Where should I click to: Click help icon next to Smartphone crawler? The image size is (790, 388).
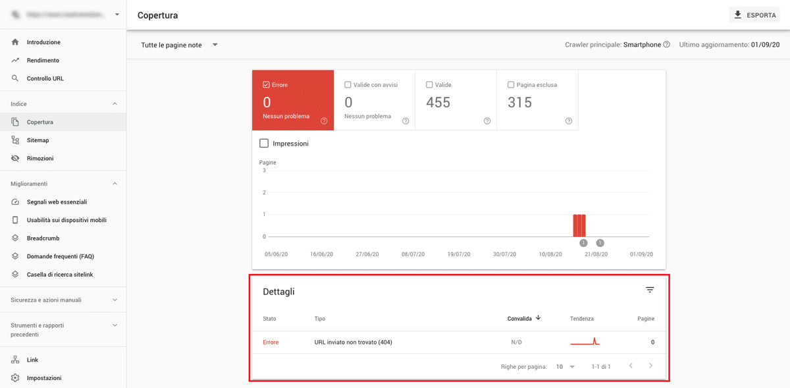click(667, 45)
